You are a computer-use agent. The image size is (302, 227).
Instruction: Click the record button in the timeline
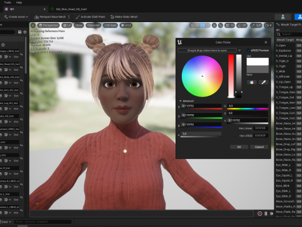[x=260, y=214]
